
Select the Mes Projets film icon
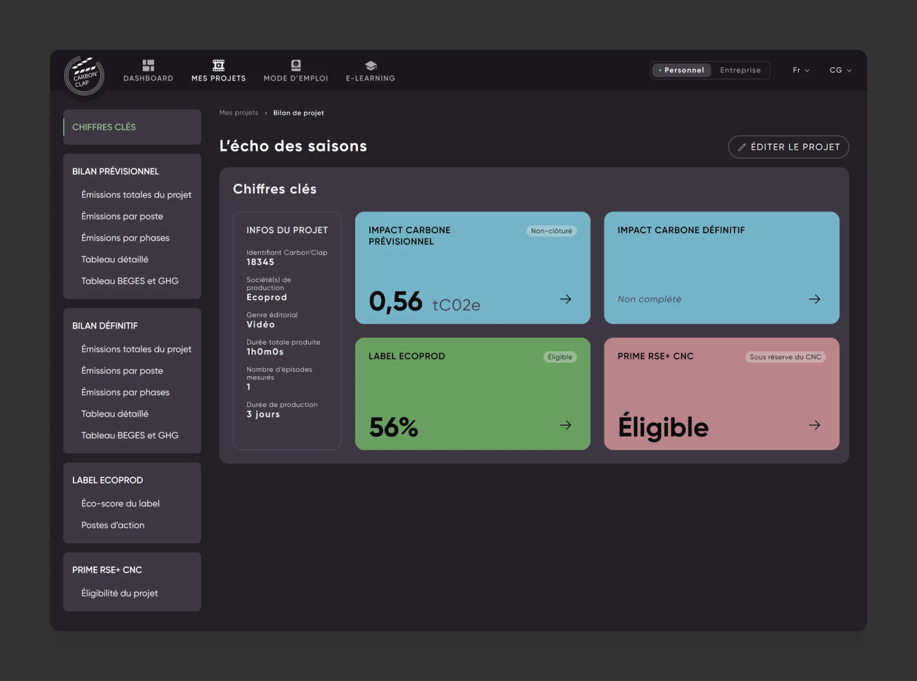(x=218, y=65)
